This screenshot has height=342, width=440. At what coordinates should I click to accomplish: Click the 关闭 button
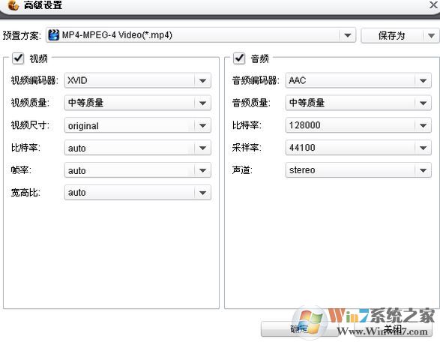393,328
